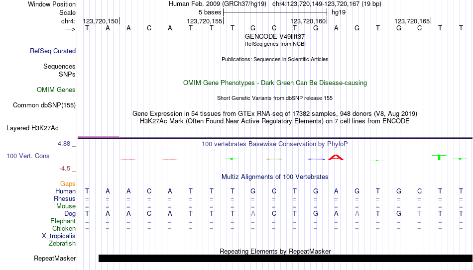Select the Zebrafish alignment row label
Image resolution: width=473 pixels, height=270 pixels.
click(x=62, y=244)
